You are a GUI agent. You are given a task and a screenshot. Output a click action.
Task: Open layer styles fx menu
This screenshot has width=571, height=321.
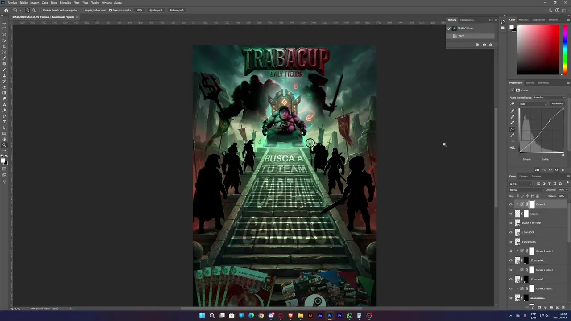[x=533, y=307]
